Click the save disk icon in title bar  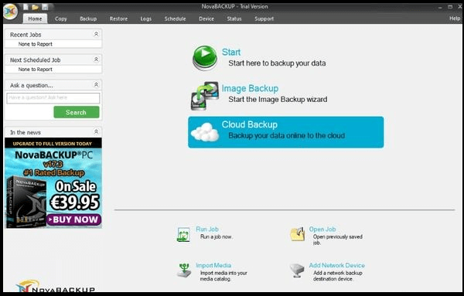[x=45, y=7]
